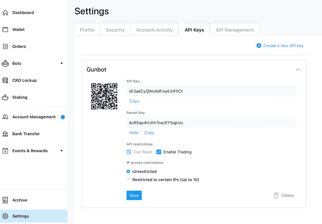Open Orders from the sidebar
The height and width of the screenshot is (224, 322).
pyautogui.click(x=19, y=46)
